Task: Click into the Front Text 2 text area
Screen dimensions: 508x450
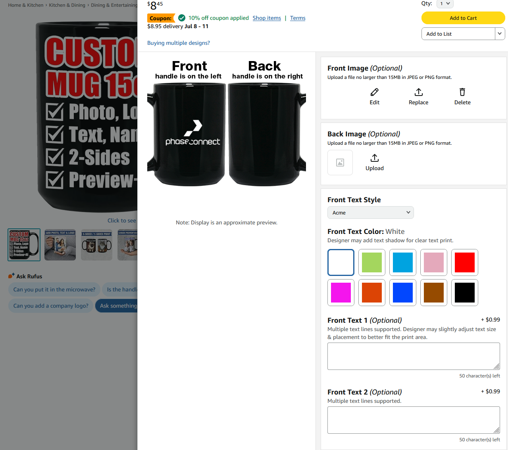Action: click(414, 420)
